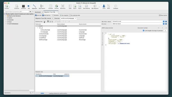Viewport: 172px width, 97px height.
Task: Click the Save task button
Action: 38,15
